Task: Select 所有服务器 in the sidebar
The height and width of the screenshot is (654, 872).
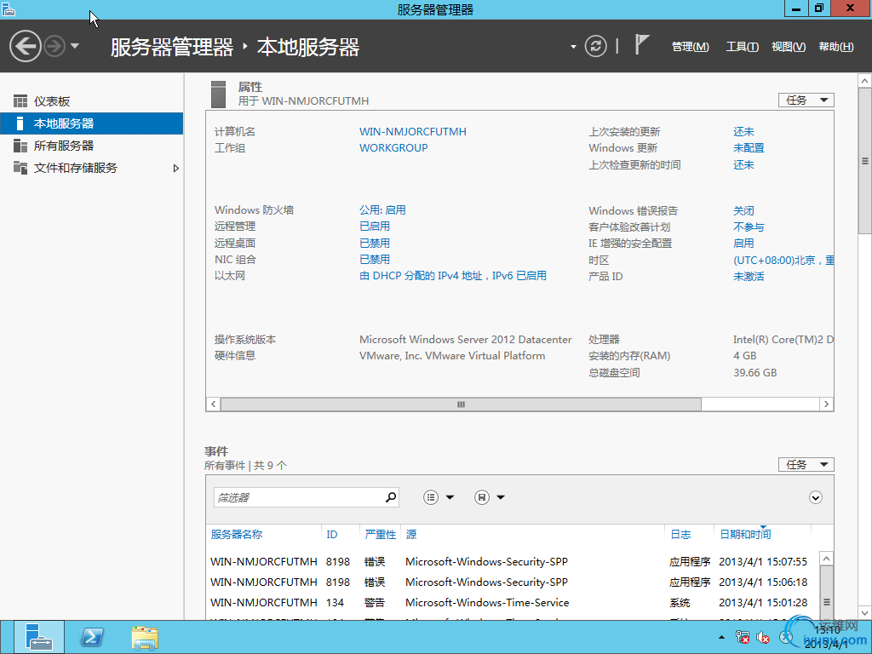Action: (x=92, y=146)
